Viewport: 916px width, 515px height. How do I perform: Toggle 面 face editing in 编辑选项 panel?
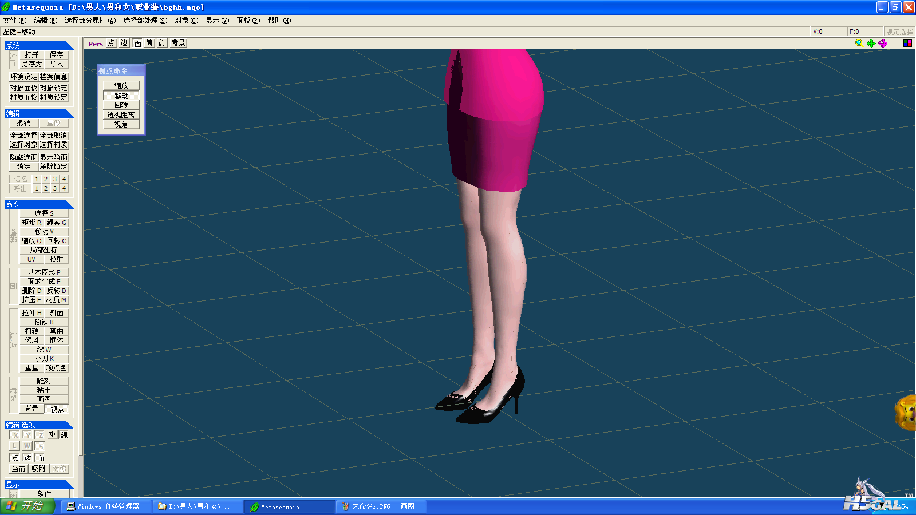tap(40, 458)
